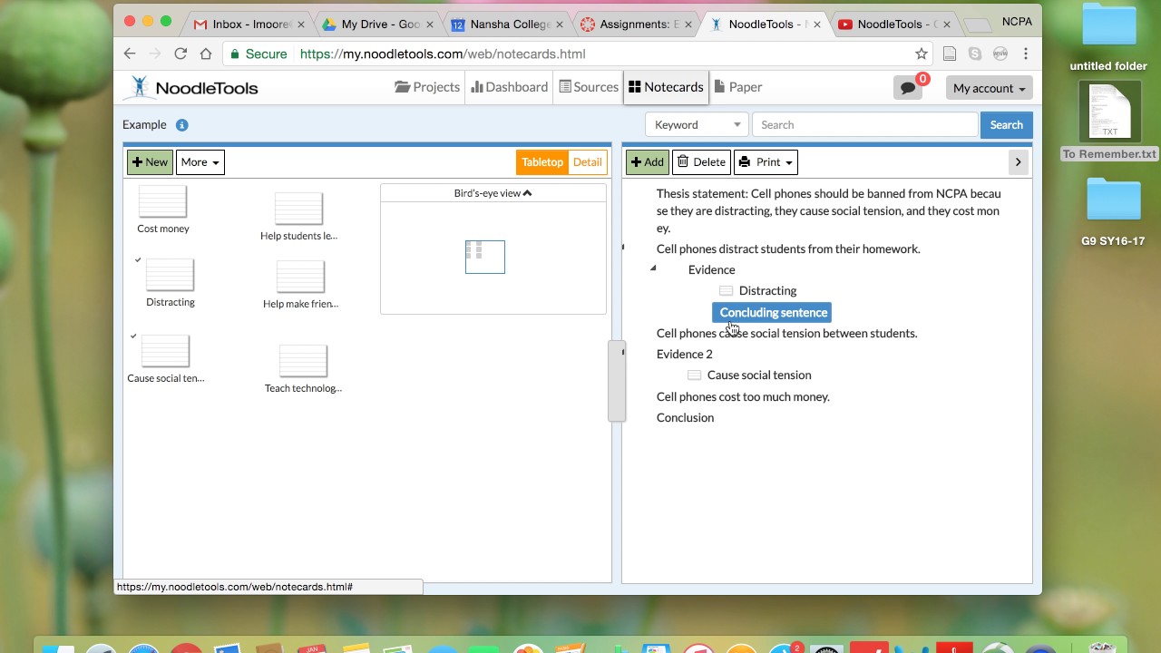This screenshot has width=1161, height=653.
Task: Switch to Detail view
Action: (587, 162)
